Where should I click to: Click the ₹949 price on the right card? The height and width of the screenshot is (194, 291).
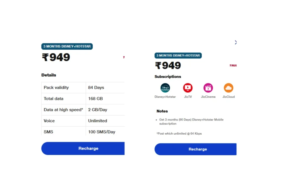click(168, 65)
